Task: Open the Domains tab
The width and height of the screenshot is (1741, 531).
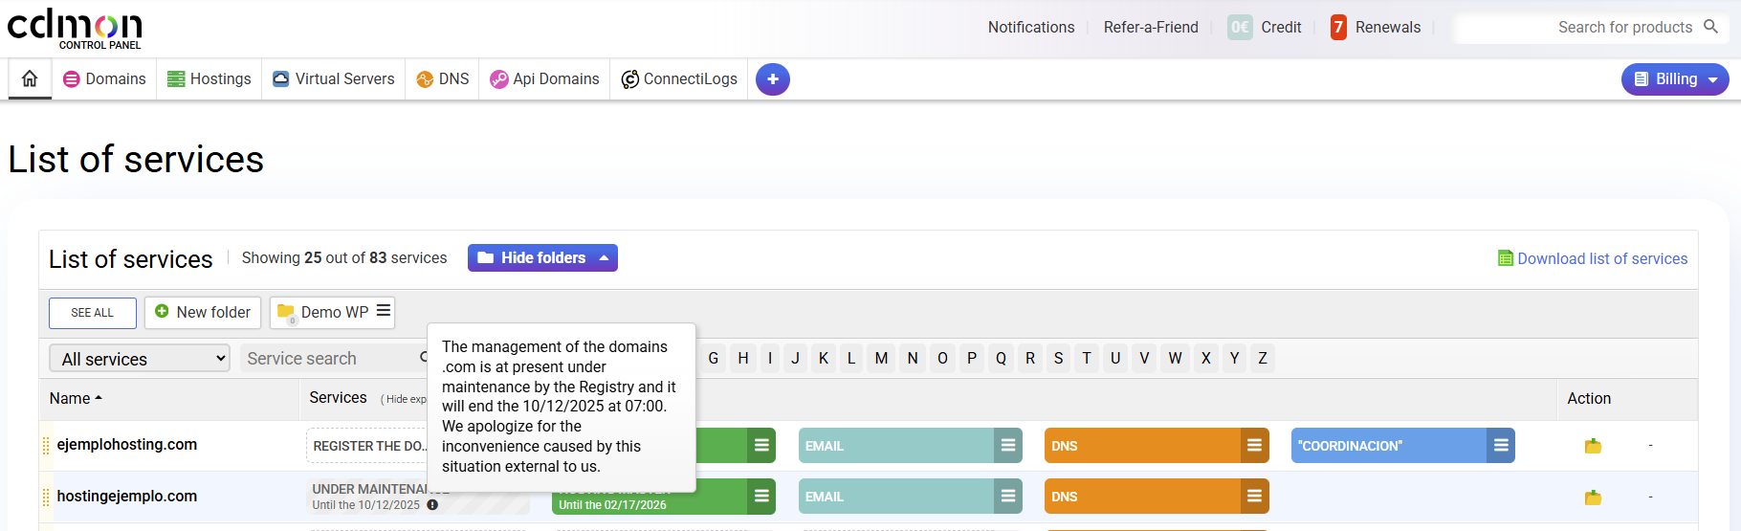Action: 105,79
